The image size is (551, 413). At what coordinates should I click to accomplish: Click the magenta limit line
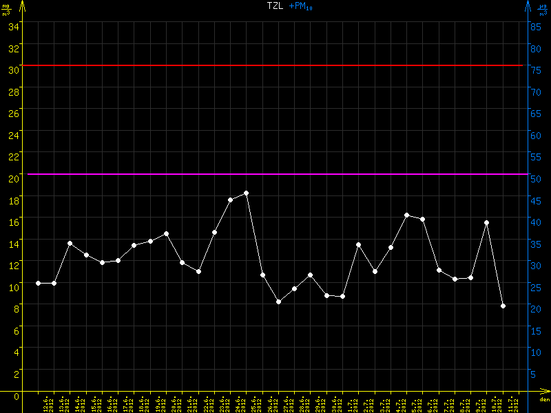coord(275,174)
